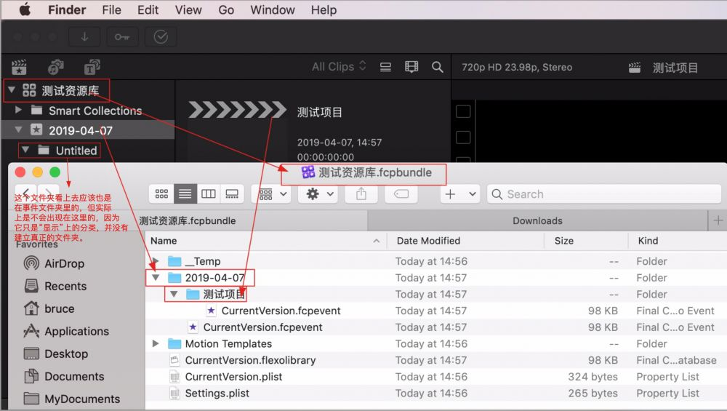Collapse the 测试项目 folder in Finder
The height and width of the screenshot is (411, 727).
(174, 294)
